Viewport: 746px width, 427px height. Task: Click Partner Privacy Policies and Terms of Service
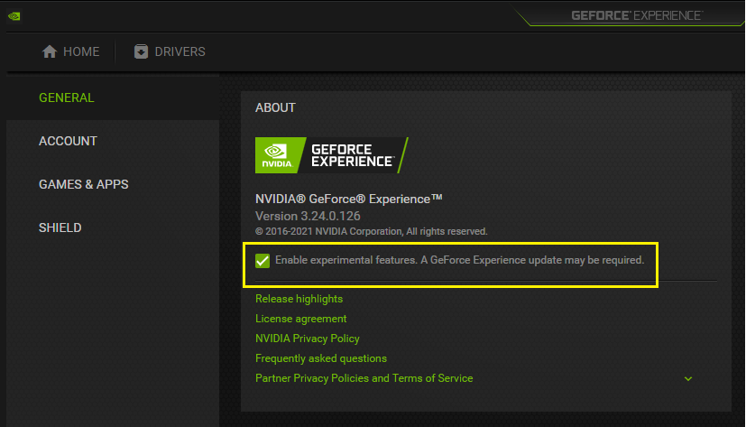coord(364,378)
